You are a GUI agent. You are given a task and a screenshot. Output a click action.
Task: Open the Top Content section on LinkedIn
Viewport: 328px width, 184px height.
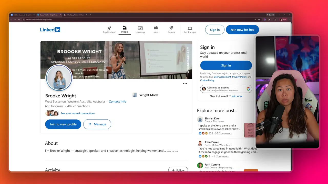(x=109, y=29)
